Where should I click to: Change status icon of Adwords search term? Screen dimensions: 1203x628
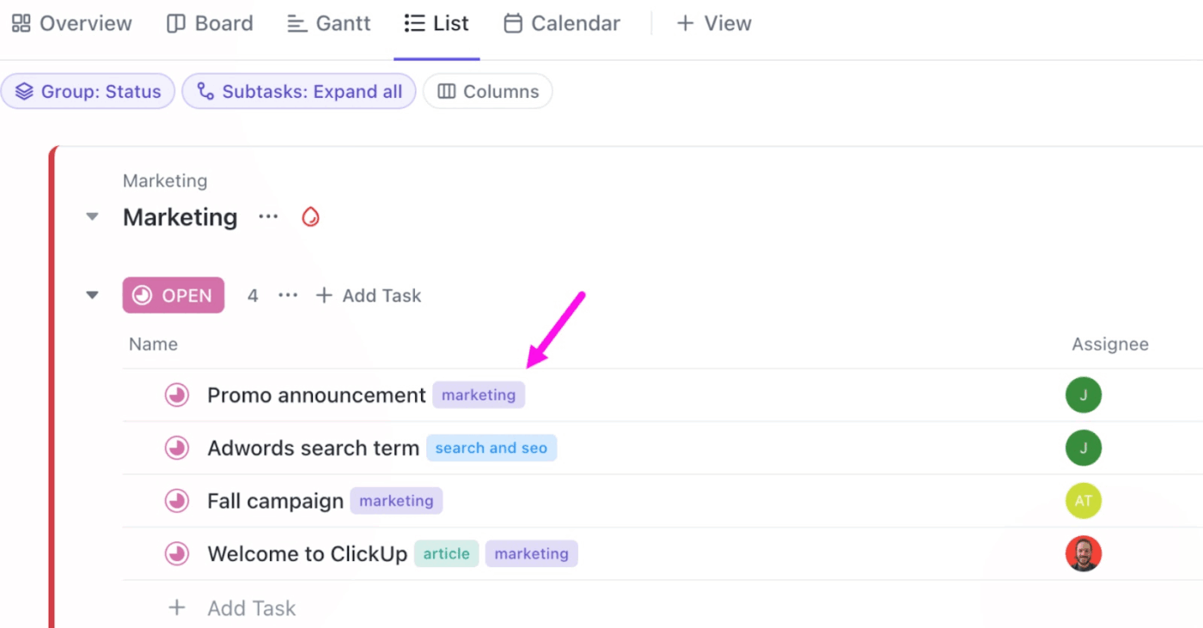pos(177,448)
